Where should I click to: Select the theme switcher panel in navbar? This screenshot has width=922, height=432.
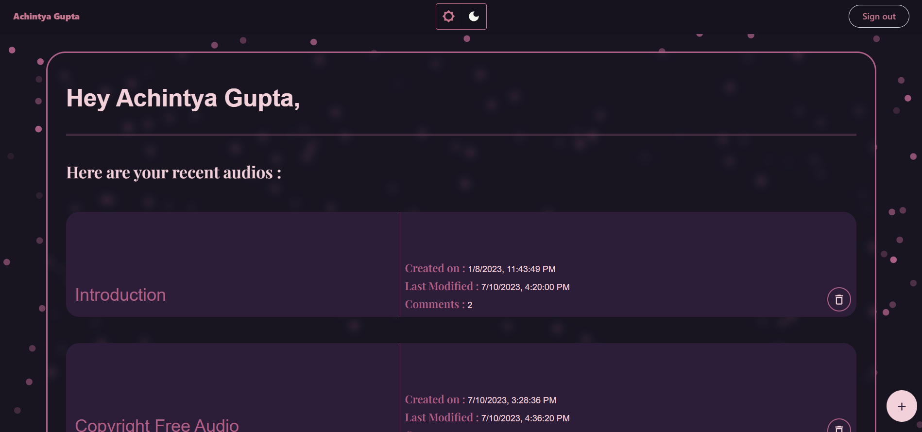461,16
